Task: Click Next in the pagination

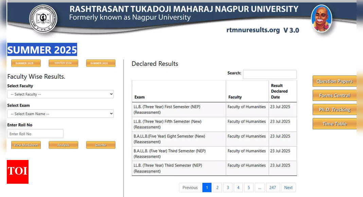Action: coord(288,187)
